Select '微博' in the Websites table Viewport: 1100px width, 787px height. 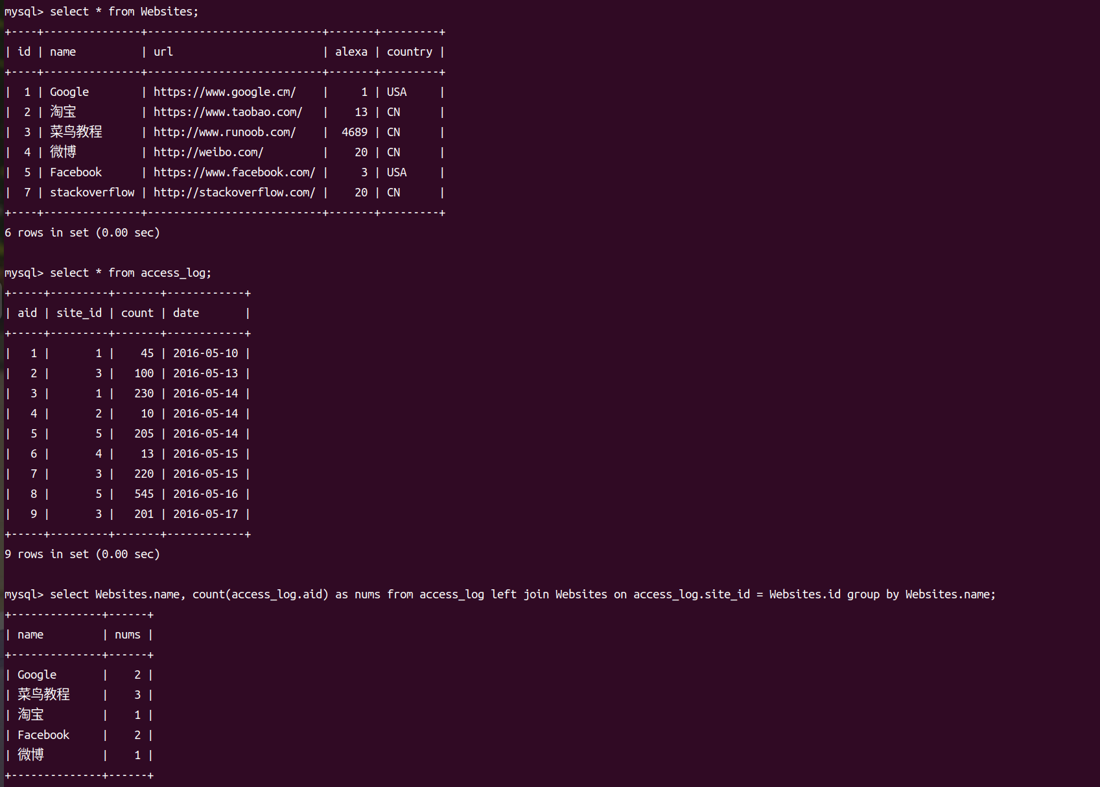pos(63,152)
